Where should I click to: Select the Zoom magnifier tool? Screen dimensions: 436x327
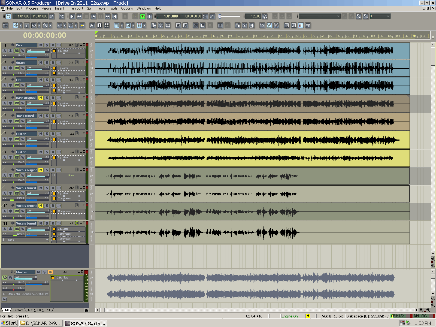(x=45, y=25)
